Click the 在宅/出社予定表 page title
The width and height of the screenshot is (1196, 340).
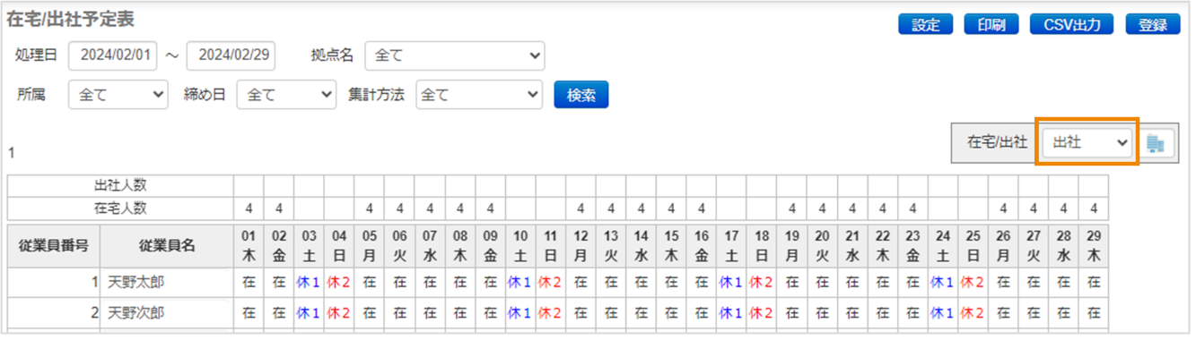[x=71, y=19]
